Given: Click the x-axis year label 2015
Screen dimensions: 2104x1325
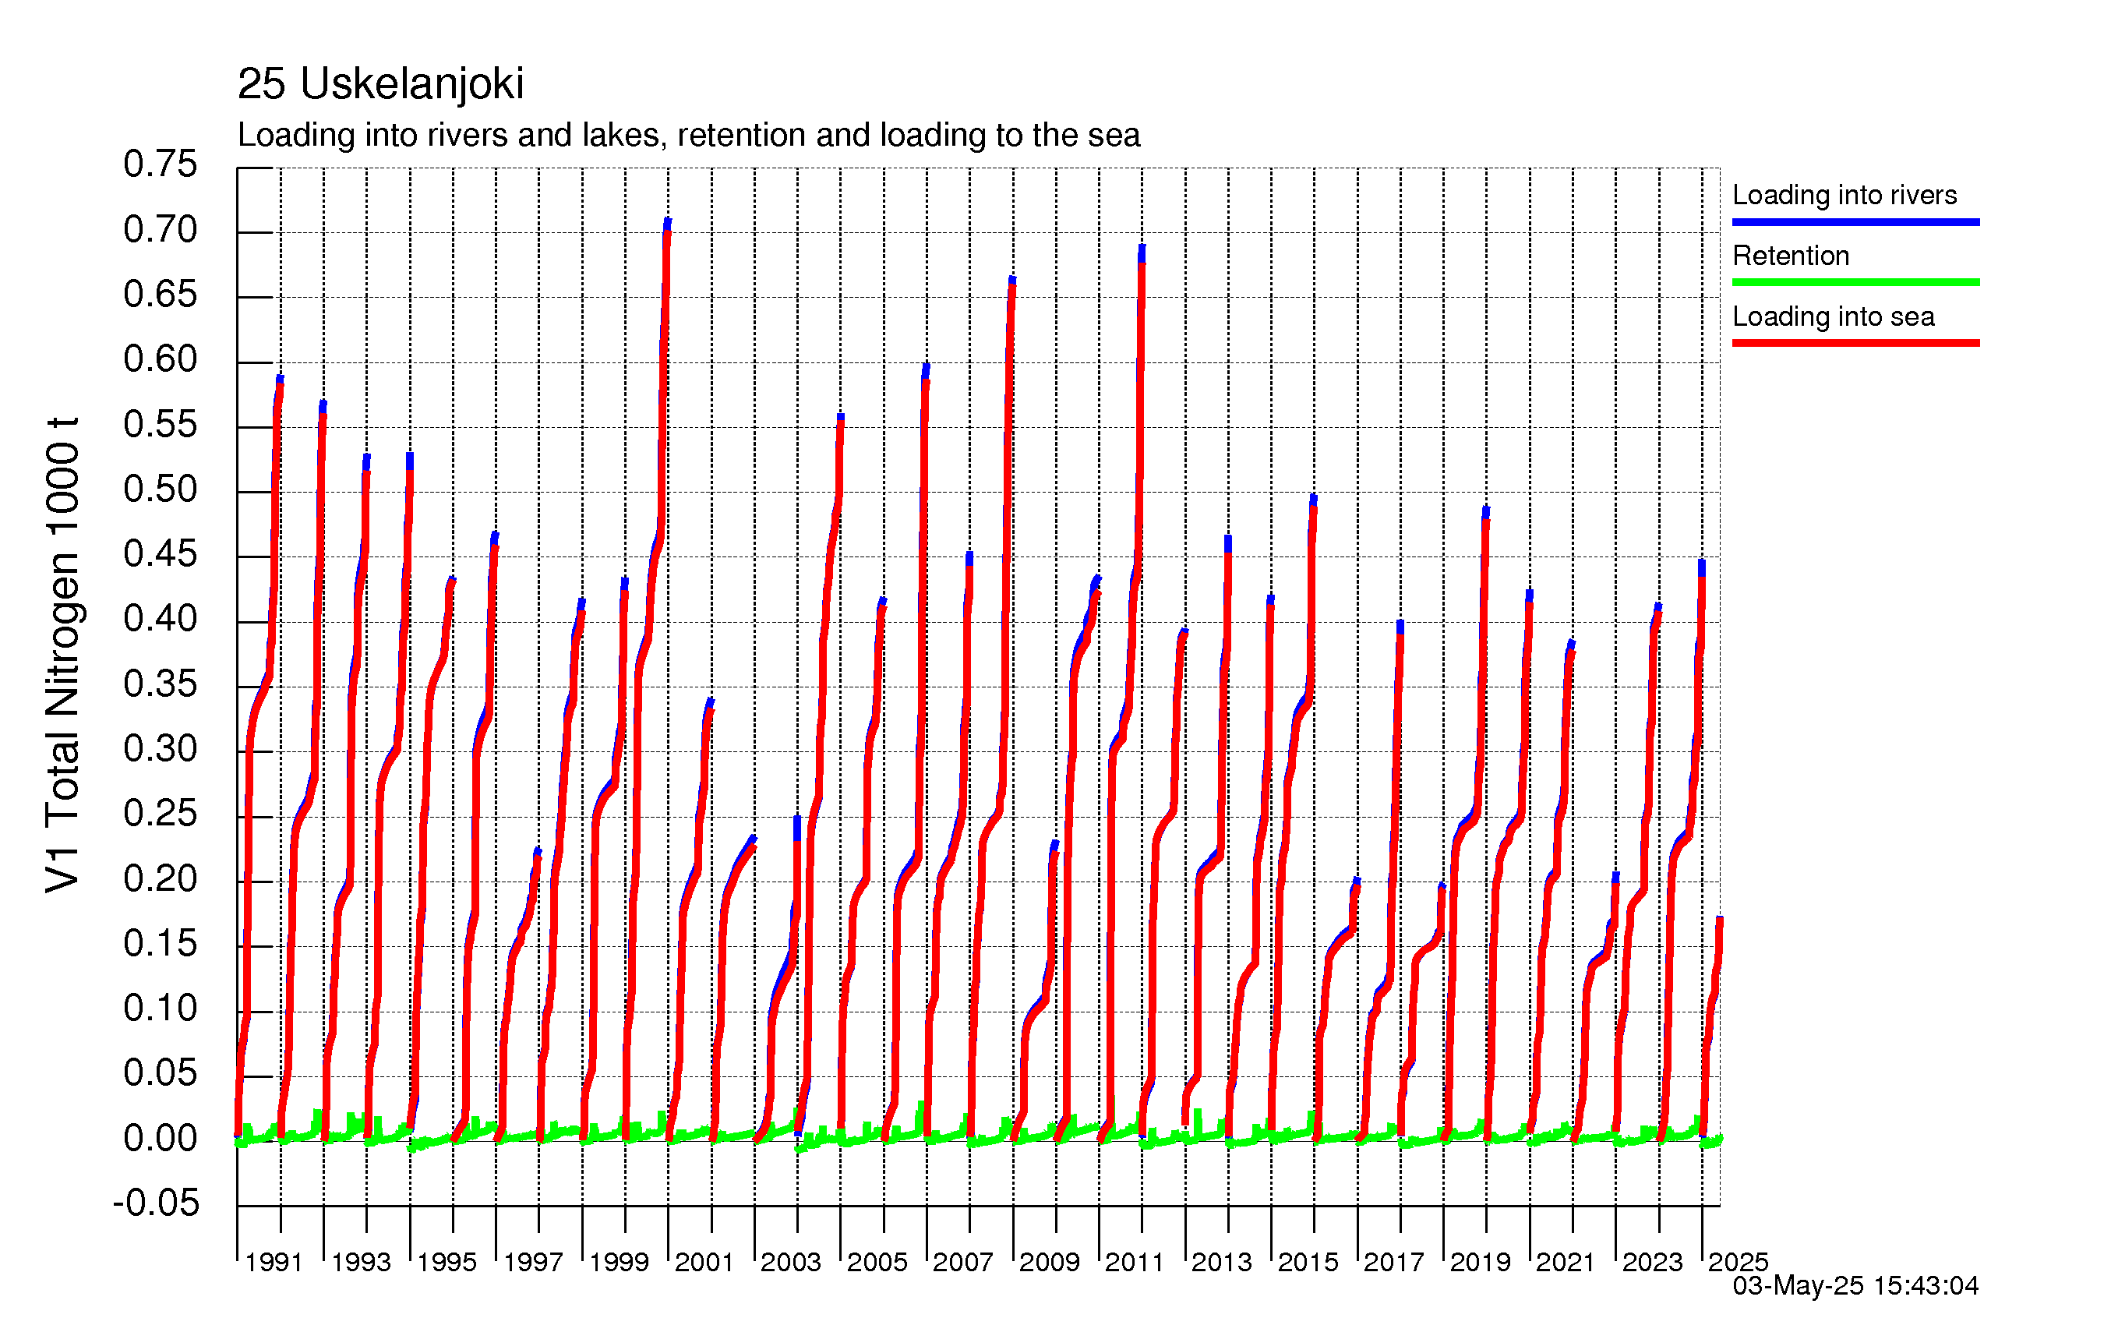Looking at the screenshot, I should click(1308, 1262).
